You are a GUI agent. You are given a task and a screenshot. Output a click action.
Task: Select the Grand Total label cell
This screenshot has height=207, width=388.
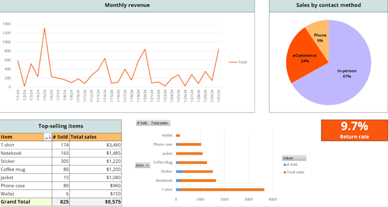(26, 202)
